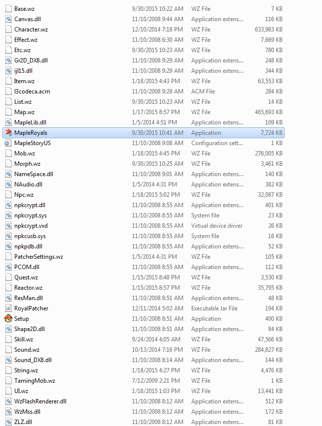The height and width of the screenshot is (426, 322).
Task: Click the ZLZ.dll file icon
Action: [9, 422]
